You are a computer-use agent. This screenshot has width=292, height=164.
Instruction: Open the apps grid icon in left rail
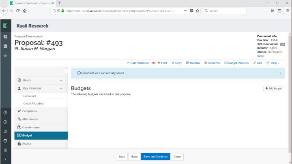(4, 149)
